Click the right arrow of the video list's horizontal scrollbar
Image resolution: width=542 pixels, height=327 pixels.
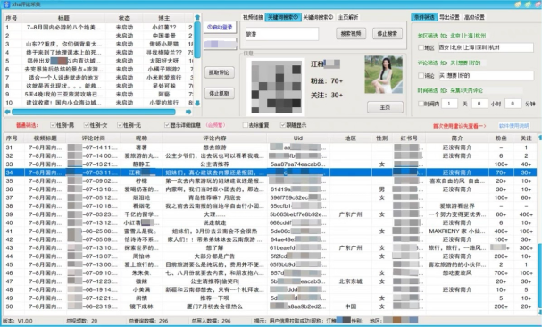[188, 112]
